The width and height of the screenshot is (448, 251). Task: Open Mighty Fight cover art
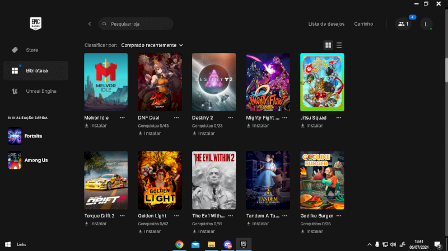point(268,82)
